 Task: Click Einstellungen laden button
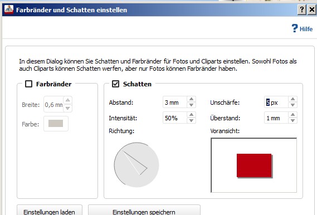coord(50,211)
